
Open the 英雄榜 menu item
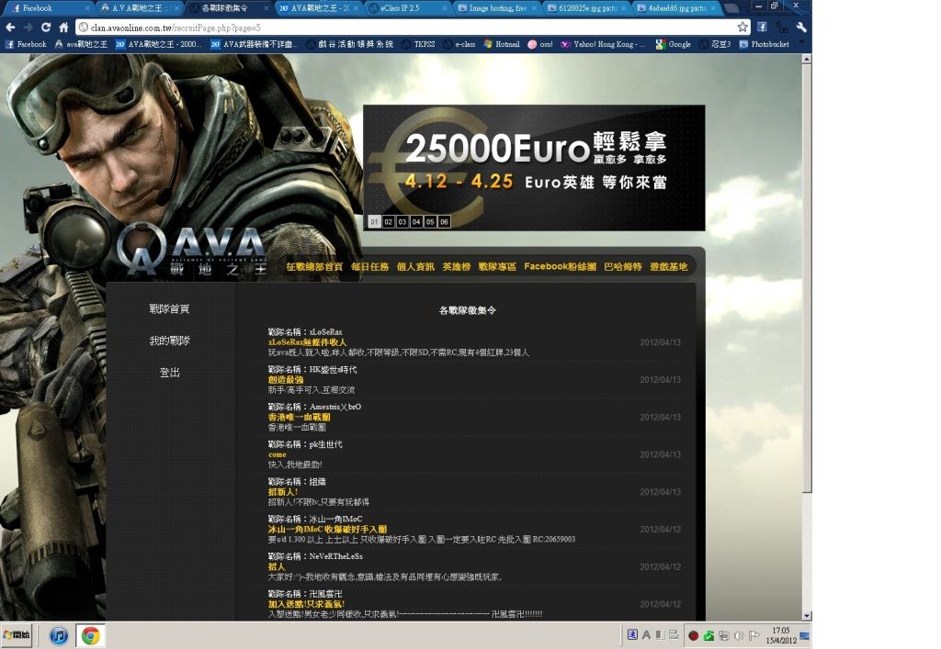point(456,267)
